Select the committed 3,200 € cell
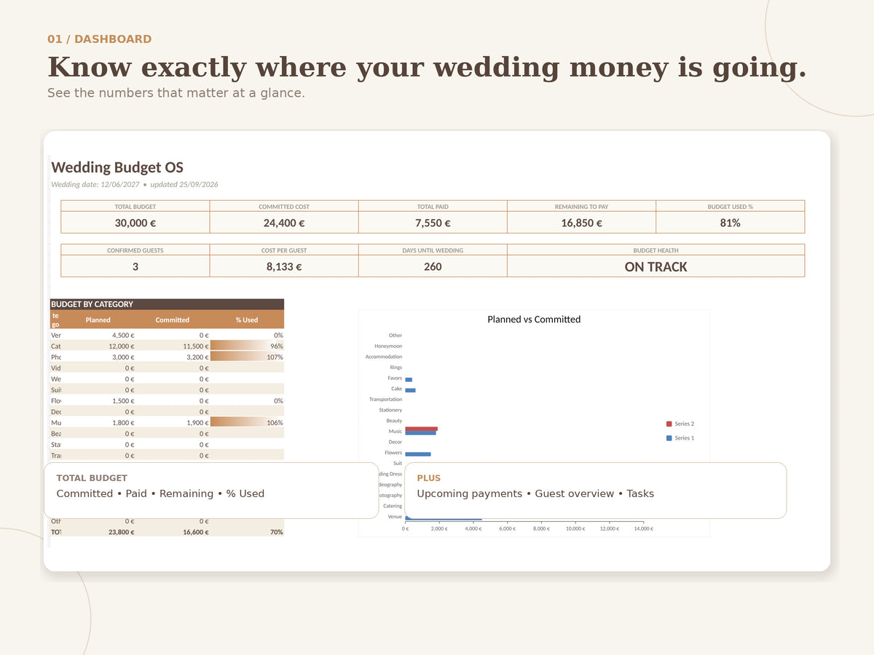874x655 pixels. (x=173, y=357)
